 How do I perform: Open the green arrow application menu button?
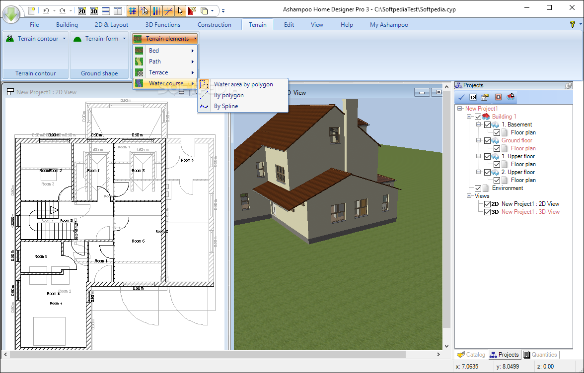point(11,14)
